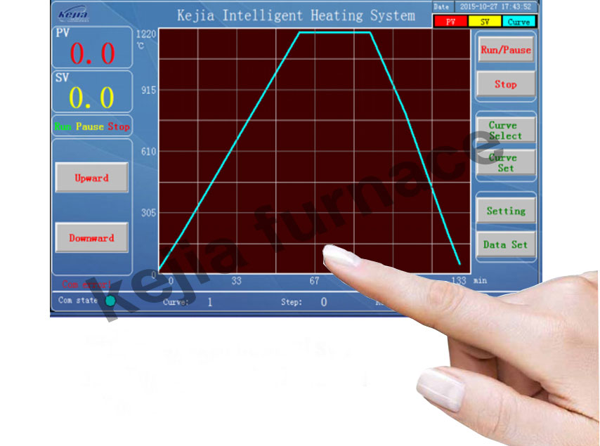Open Curve Select

coord(505,131)
